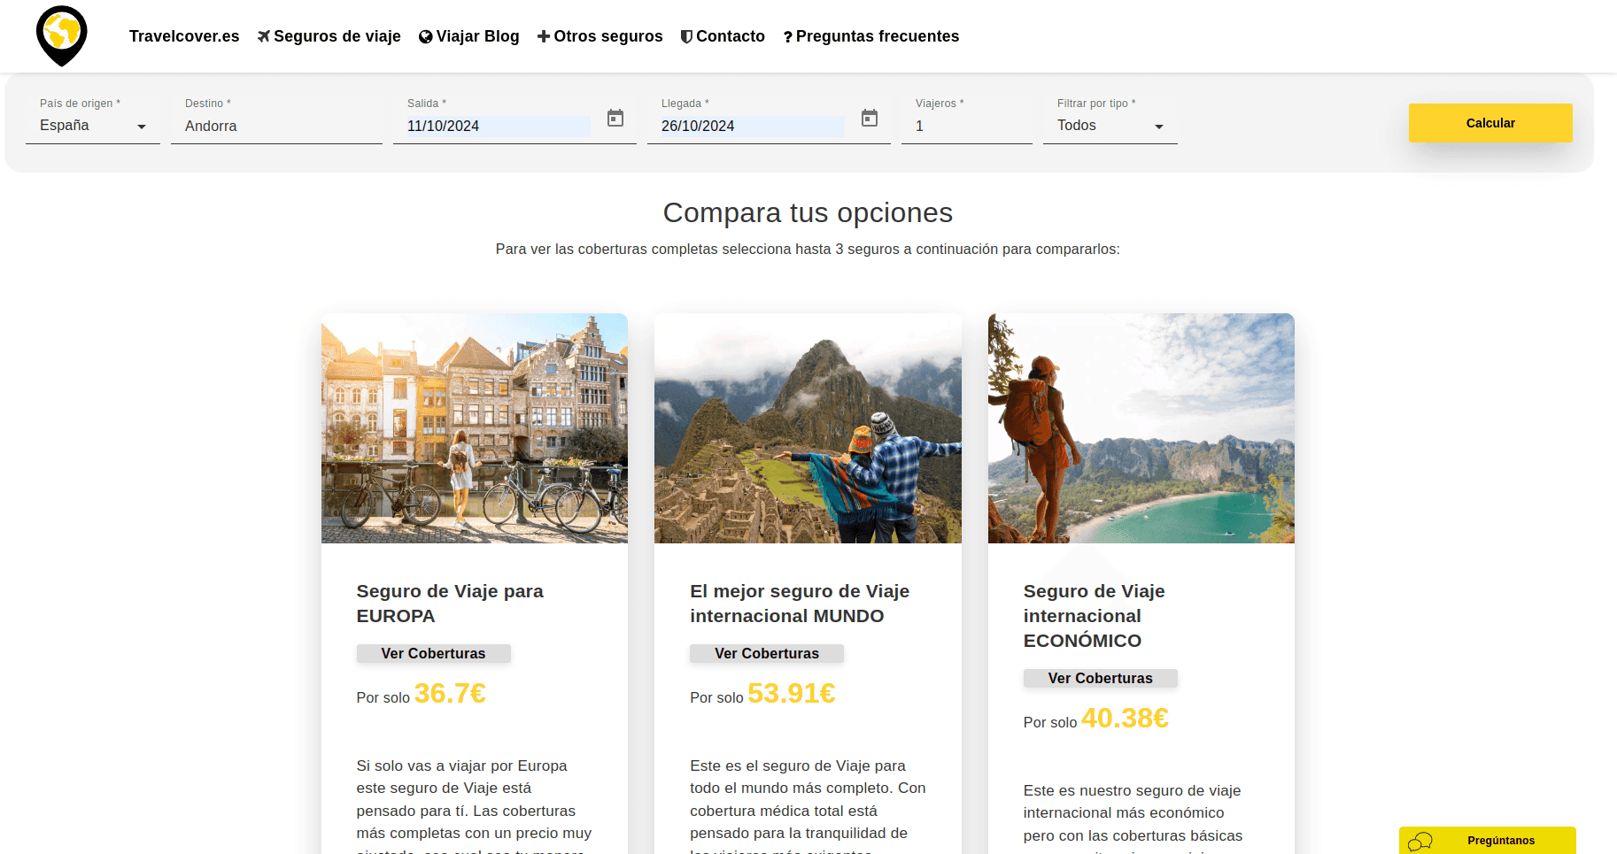Open the Pregúntanos chat button
1617x854 pixels.
pyautogui.click(x=1488, y=841)
